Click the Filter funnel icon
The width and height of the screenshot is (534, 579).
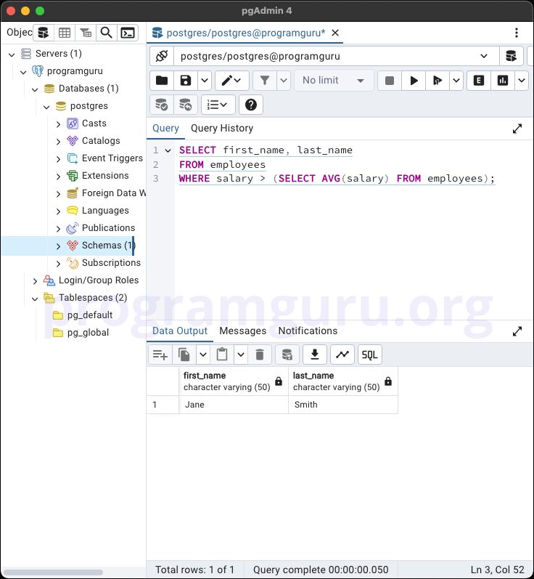coord(265,81)
